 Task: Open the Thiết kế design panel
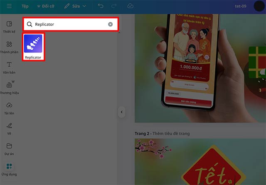[9, 27]
